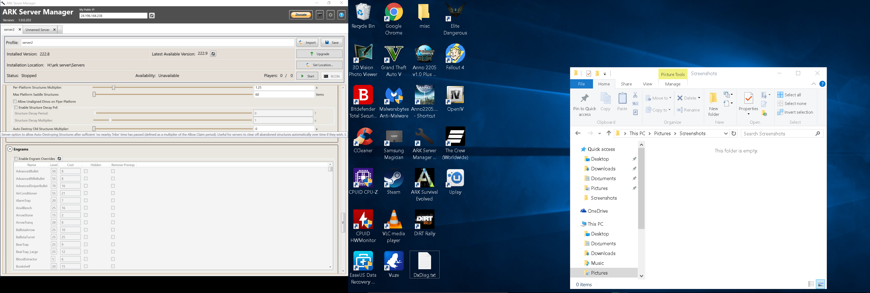Open the File tab in Explorer
This screenshot has height=293, width=870.
point(581,84)
